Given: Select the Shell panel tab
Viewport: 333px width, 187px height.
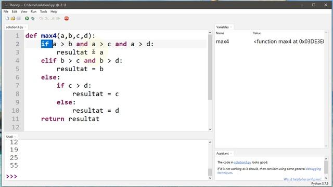Looking at the screenshot, I should pos(9,137).
